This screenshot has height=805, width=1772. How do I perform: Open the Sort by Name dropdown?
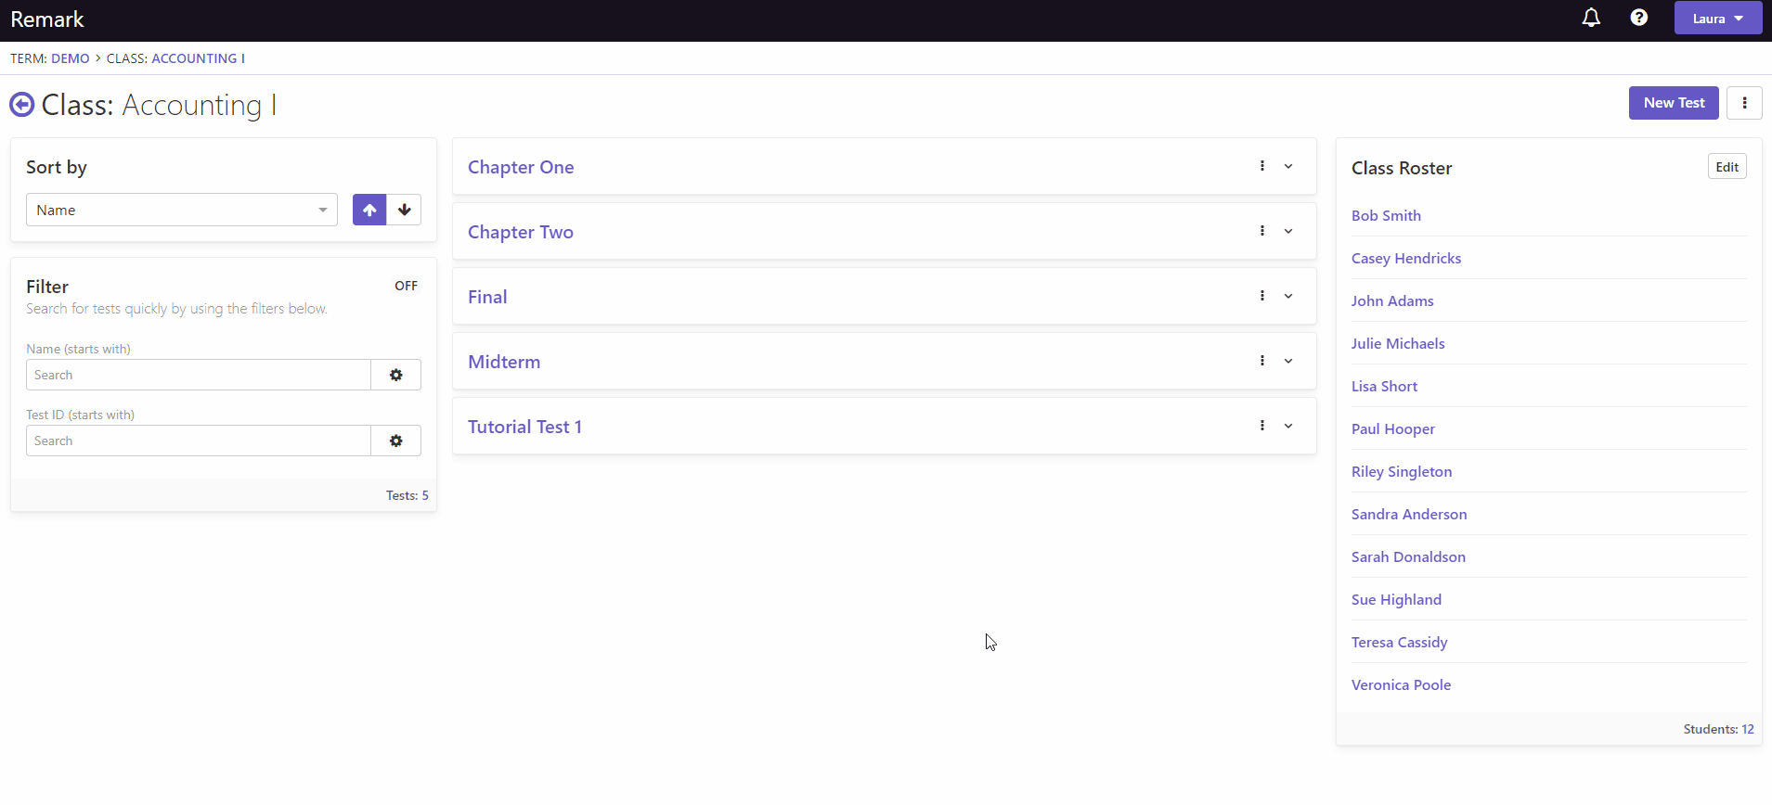(x=182, y=210)
